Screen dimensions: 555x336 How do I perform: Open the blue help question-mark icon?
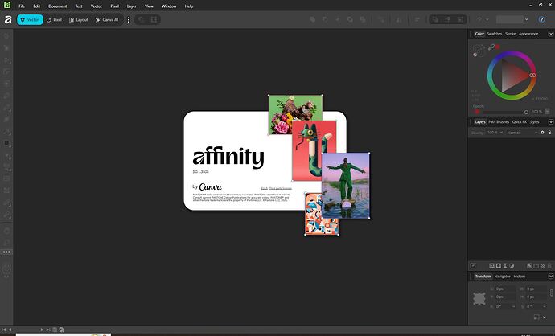pos(541,19)
